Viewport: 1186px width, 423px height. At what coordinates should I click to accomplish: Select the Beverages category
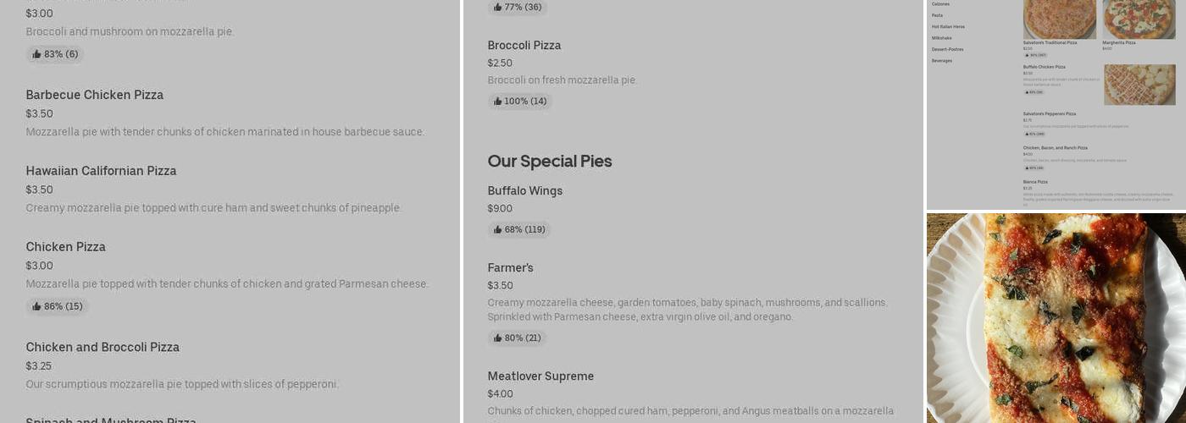941,61
